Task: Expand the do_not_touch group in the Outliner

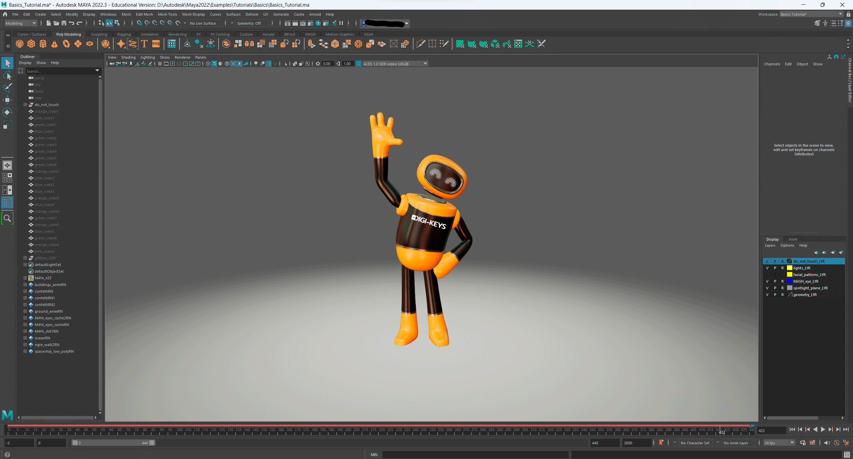Action: [25, 104]
